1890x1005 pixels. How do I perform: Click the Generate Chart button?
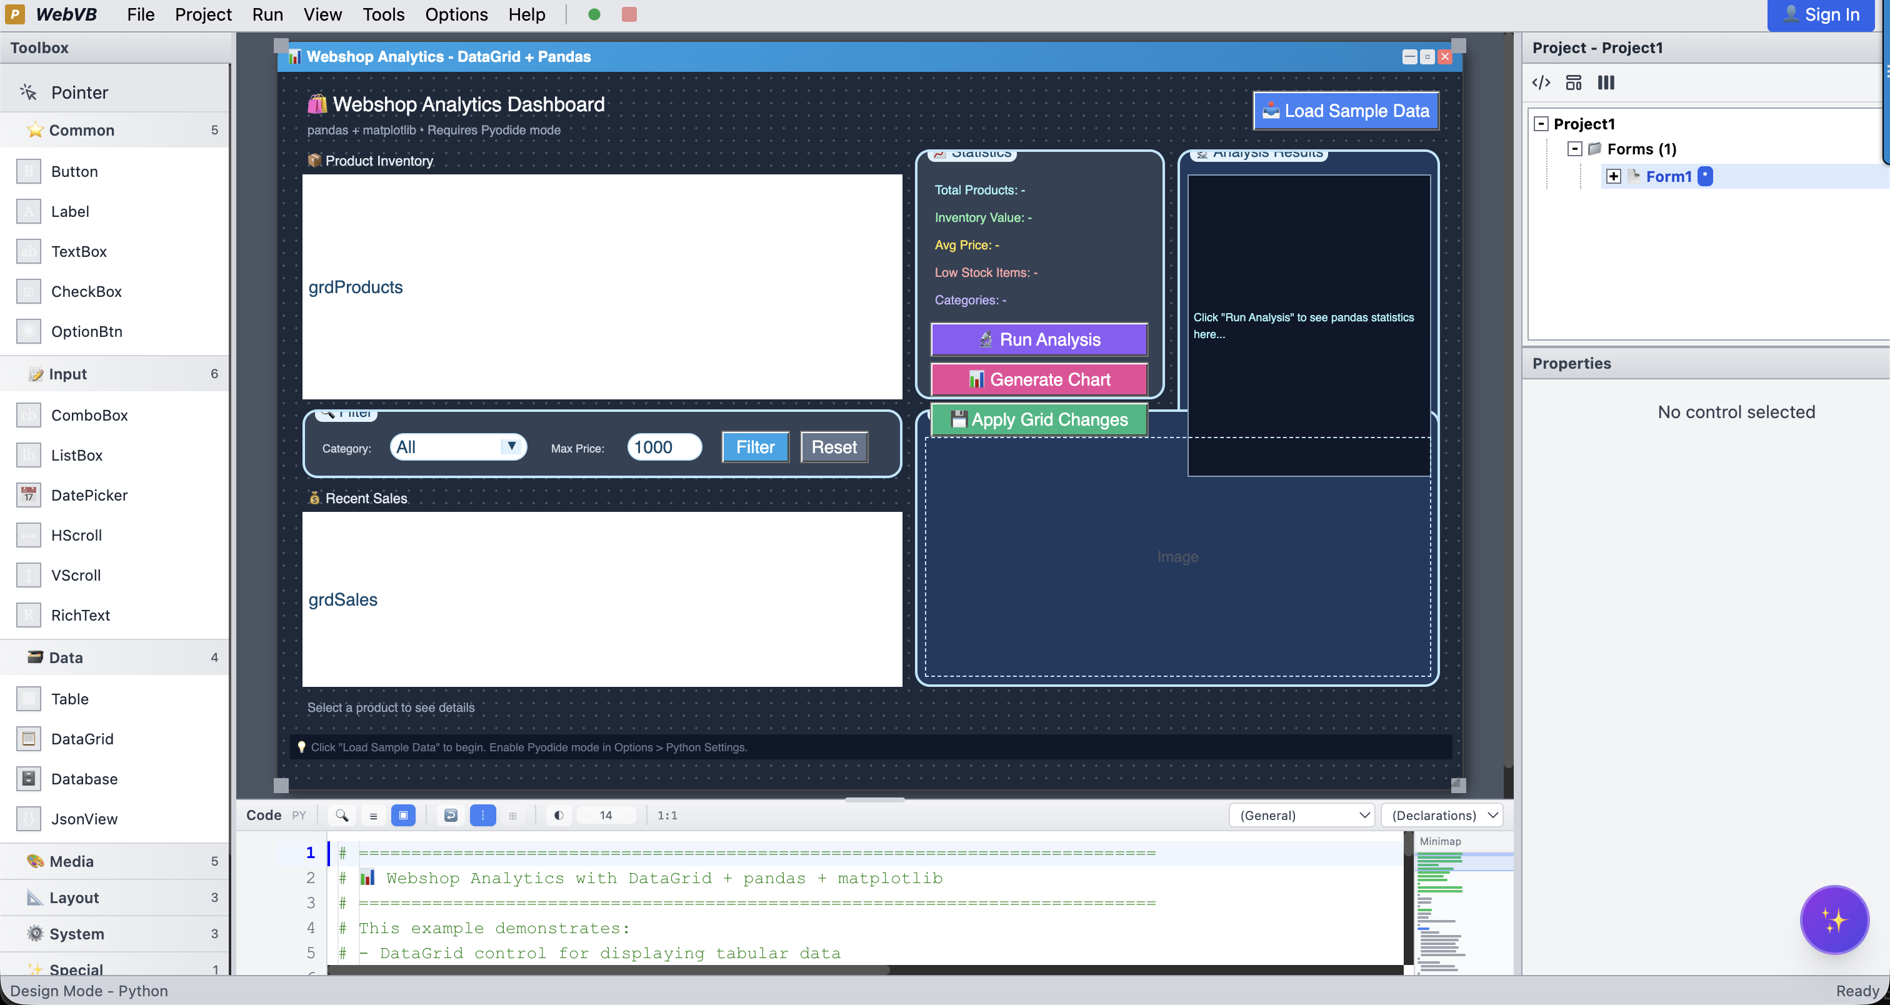coord(1039,379)
